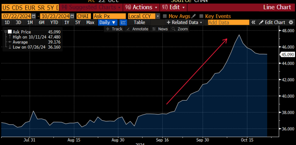This screenshot has height=145, width=296.
Task: Switch to the Table view
Action: point(139,23)
